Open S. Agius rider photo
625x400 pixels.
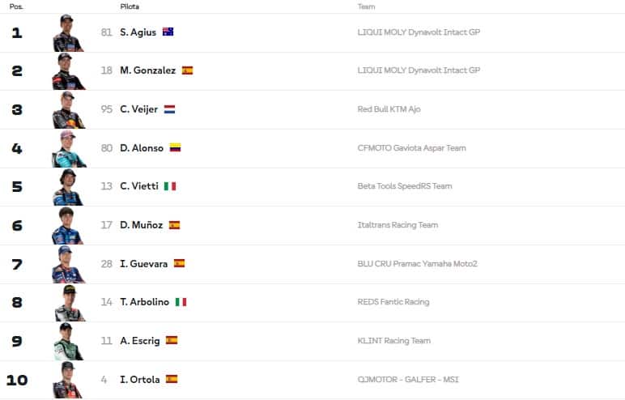coord(67,33)
